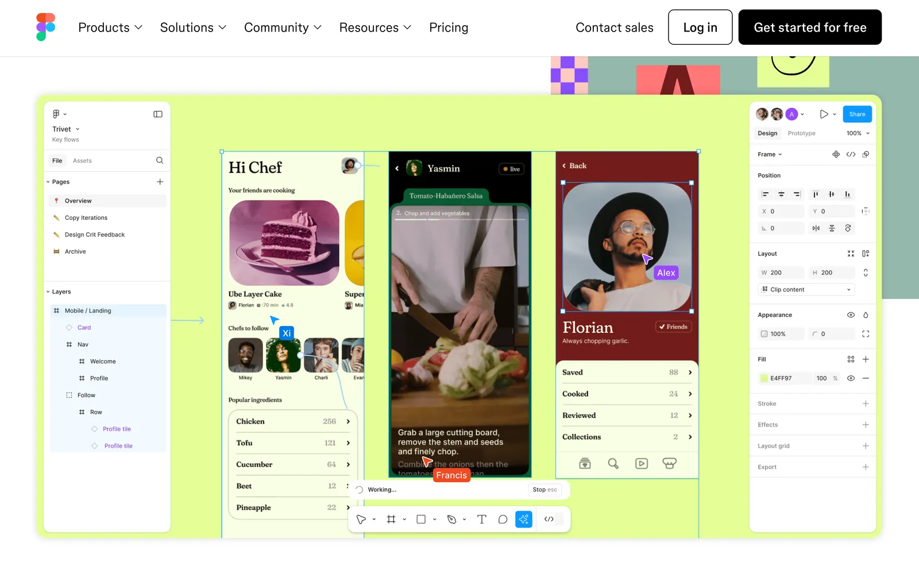This screenshot has height=567, width=919.
Task: Select the Move tool
Action: 361,519
